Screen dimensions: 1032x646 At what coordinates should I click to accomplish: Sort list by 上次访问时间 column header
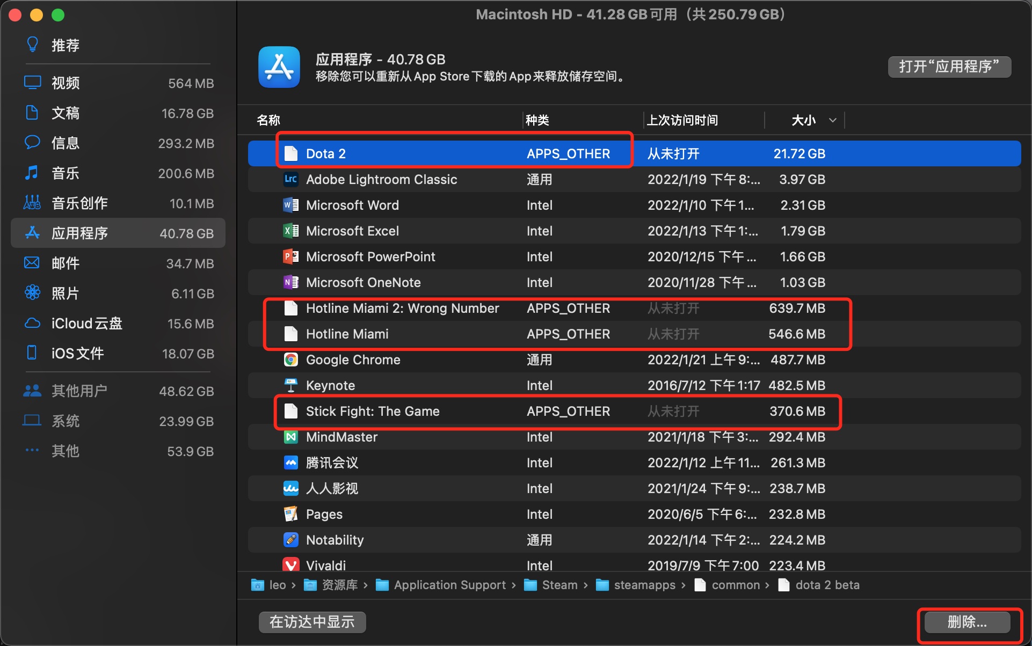click(x=682, y=120)
